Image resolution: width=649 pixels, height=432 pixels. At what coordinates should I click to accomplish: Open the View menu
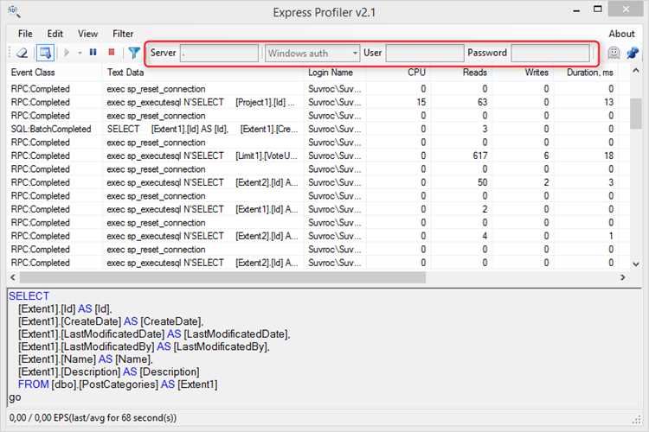tap(87, 34)
